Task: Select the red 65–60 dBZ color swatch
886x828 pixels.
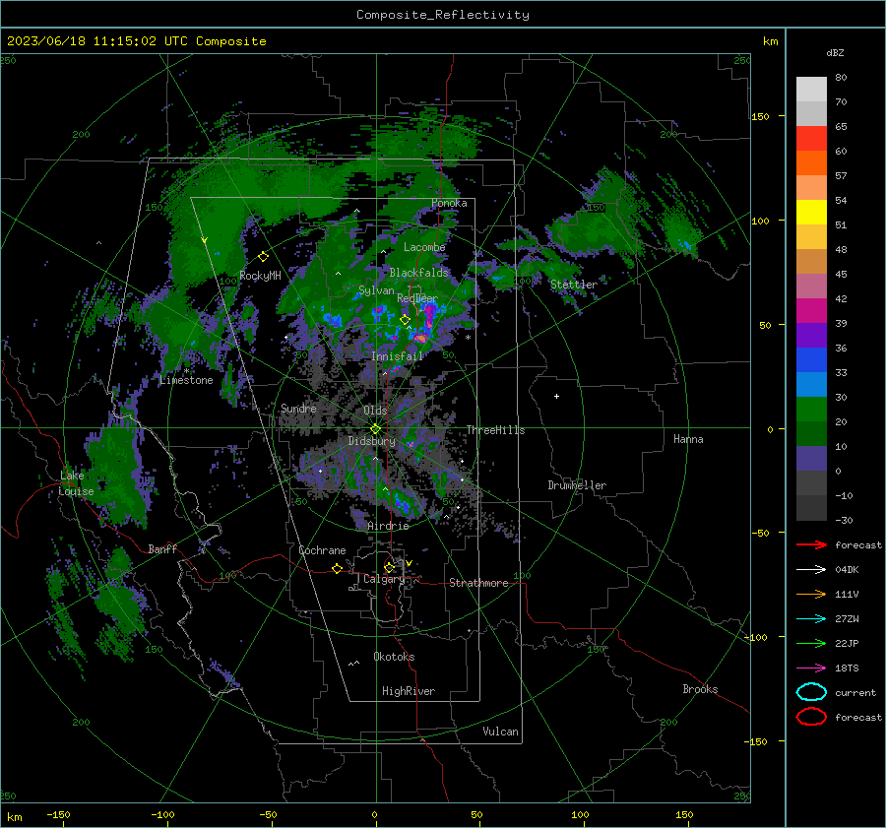Action: coord(811,139)
